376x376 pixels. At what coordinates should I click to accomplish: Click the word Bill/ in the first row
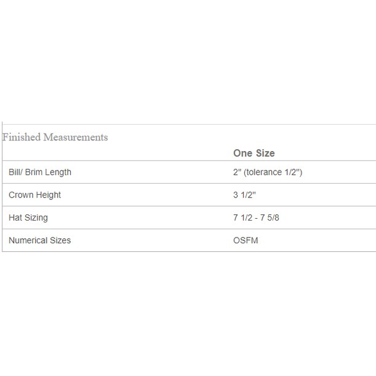pyautogui.click(x=18, y=172)
